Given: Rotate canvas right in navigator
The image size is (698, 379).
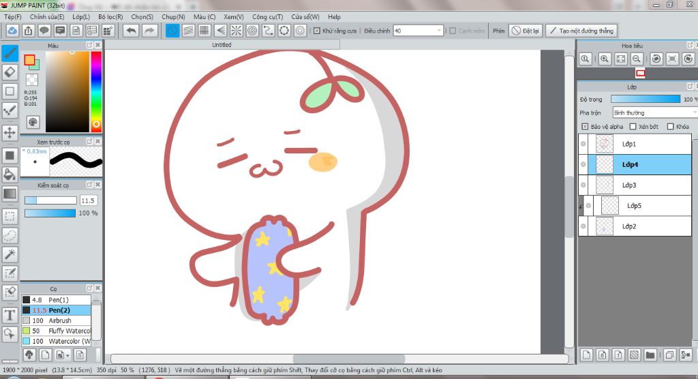Looking at the screenshot, I should (x=688, y=59).
